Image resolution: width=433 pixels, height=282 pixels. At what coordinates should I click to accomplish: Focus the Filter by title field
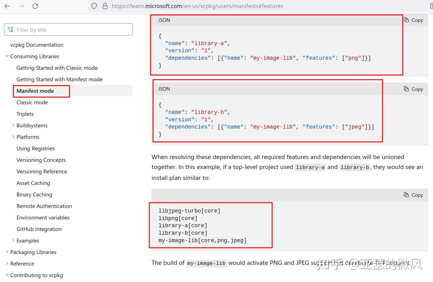[72, 30]
